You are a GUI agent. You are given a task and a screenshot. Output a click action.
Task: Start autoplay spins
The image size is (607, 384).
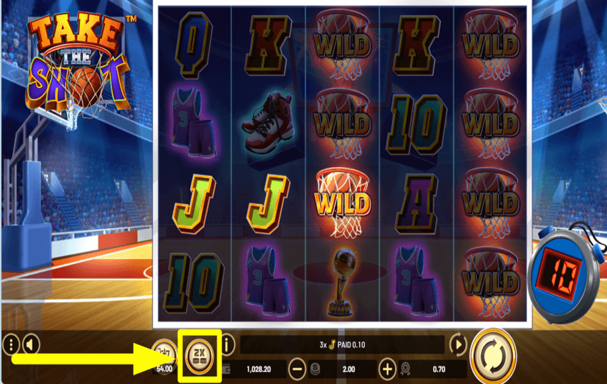point(458,344)
